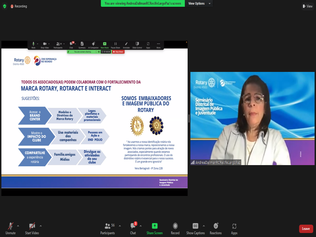Screen dimensions: 316x237
Task: Click the Recording indicator label
Action: (21, 6)
